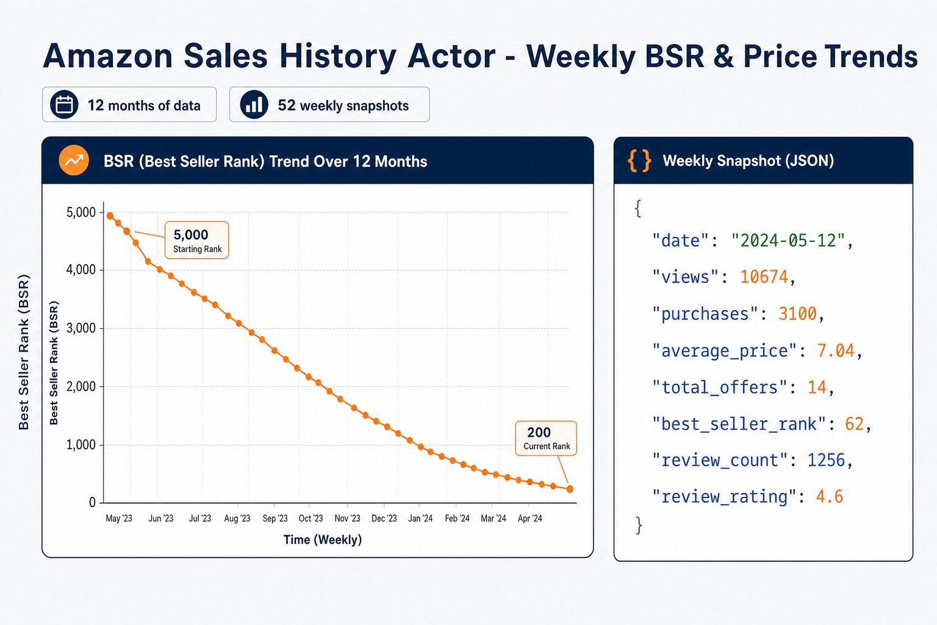Click the last data point on the chart

(x=570, y=489)
